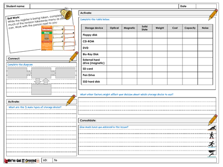
Task: Click the crawling figure progress icon
Action: pos(212,128)
